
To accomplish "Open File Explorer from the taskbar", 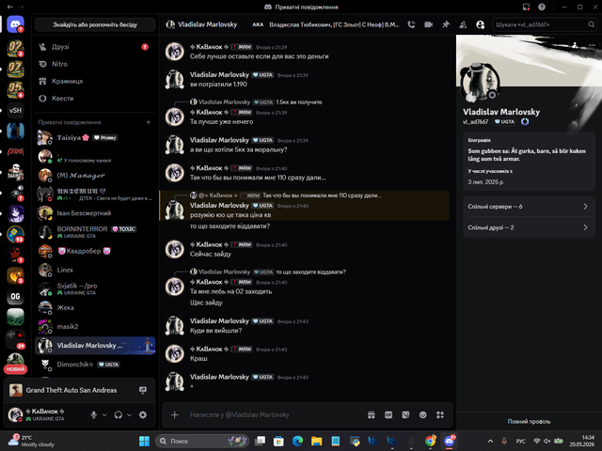I will (x=316, y=441).
